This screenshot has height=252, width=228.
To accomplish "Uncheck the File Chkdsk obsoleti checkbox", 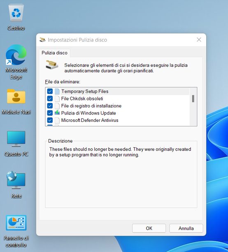I will pos(50,98).
